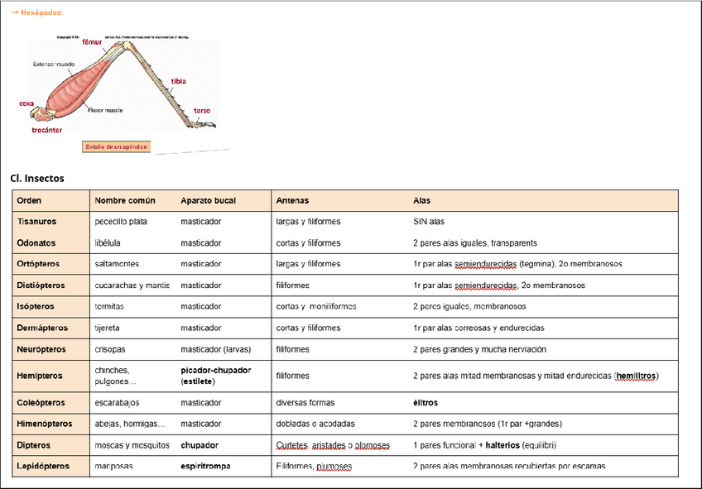The width and height of the screenshot is (702, 489).
Task: Click the 'cortas y moniliformes' antenna cell
Action: click(316, 306)
